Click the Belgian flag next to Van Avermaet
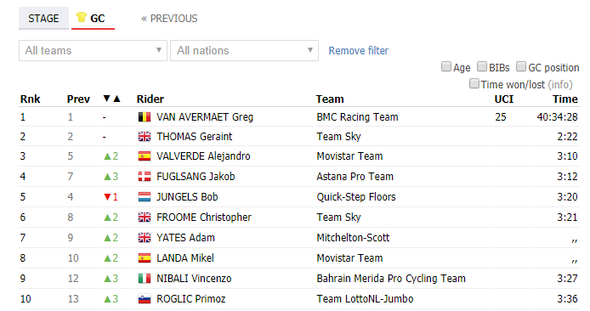 [145, 117]
